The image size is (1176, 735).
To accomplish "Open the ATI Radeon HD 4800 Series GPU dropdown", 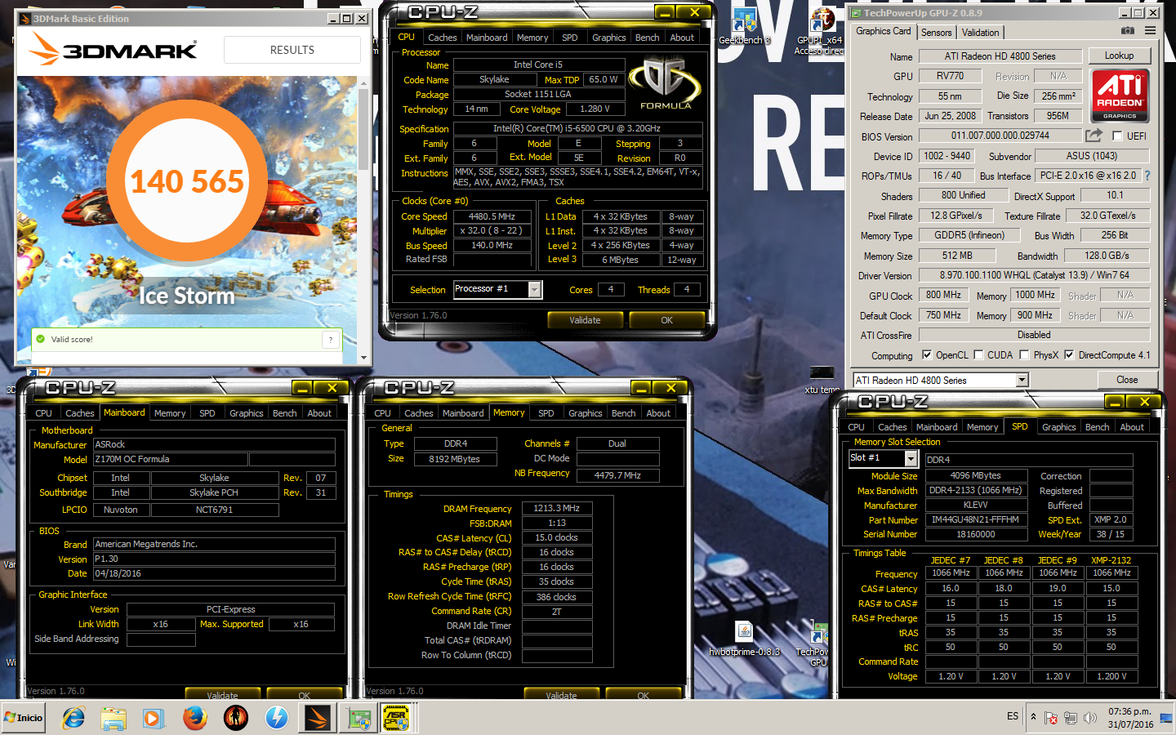I will pyautogui.click(x=1022, y=381).
